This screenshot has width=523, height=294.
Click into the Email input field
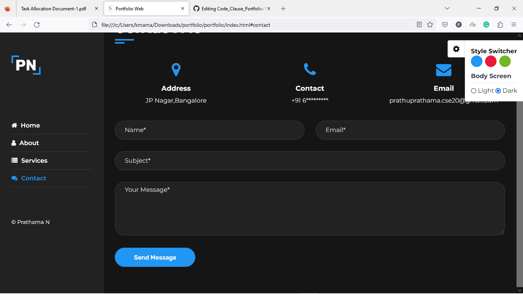tap(410, 130)
